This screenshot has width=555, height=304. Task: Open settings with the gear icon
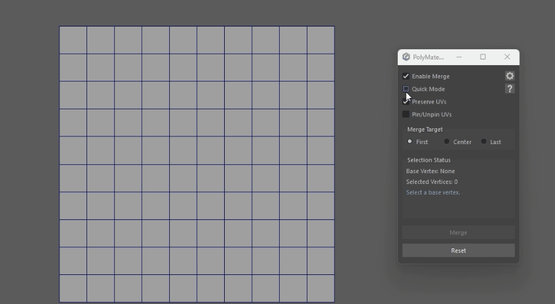point(510,76)
